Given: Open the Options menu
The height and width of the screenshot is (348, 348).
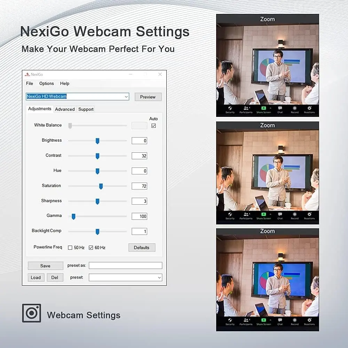Looking at the screenshot, I should click(x=46, y=84).
